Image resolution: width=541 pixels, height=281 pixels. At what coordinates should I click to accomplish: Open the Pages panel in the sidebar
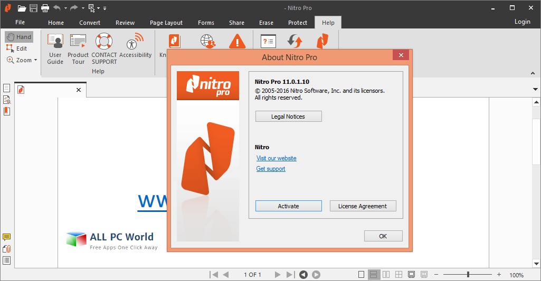click(6, 88)
